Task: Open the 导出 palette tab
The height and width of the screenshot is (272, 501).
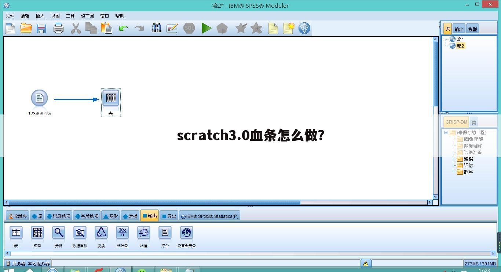Action: (169, 216)
